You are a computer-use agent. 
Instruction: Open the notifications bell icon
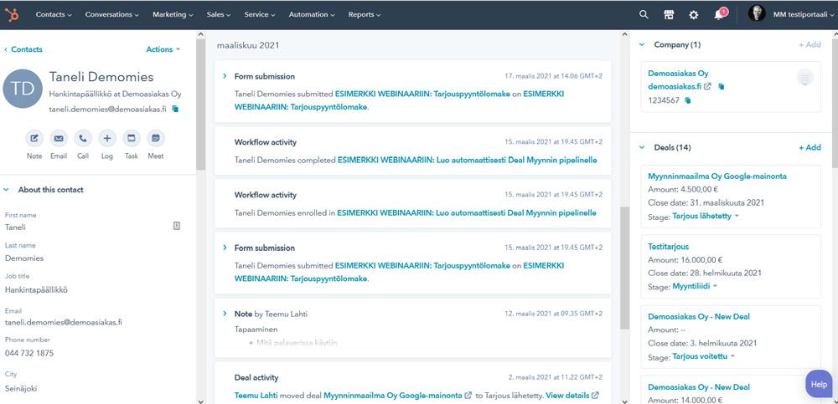pyautogui.click(x=719, y=15)
